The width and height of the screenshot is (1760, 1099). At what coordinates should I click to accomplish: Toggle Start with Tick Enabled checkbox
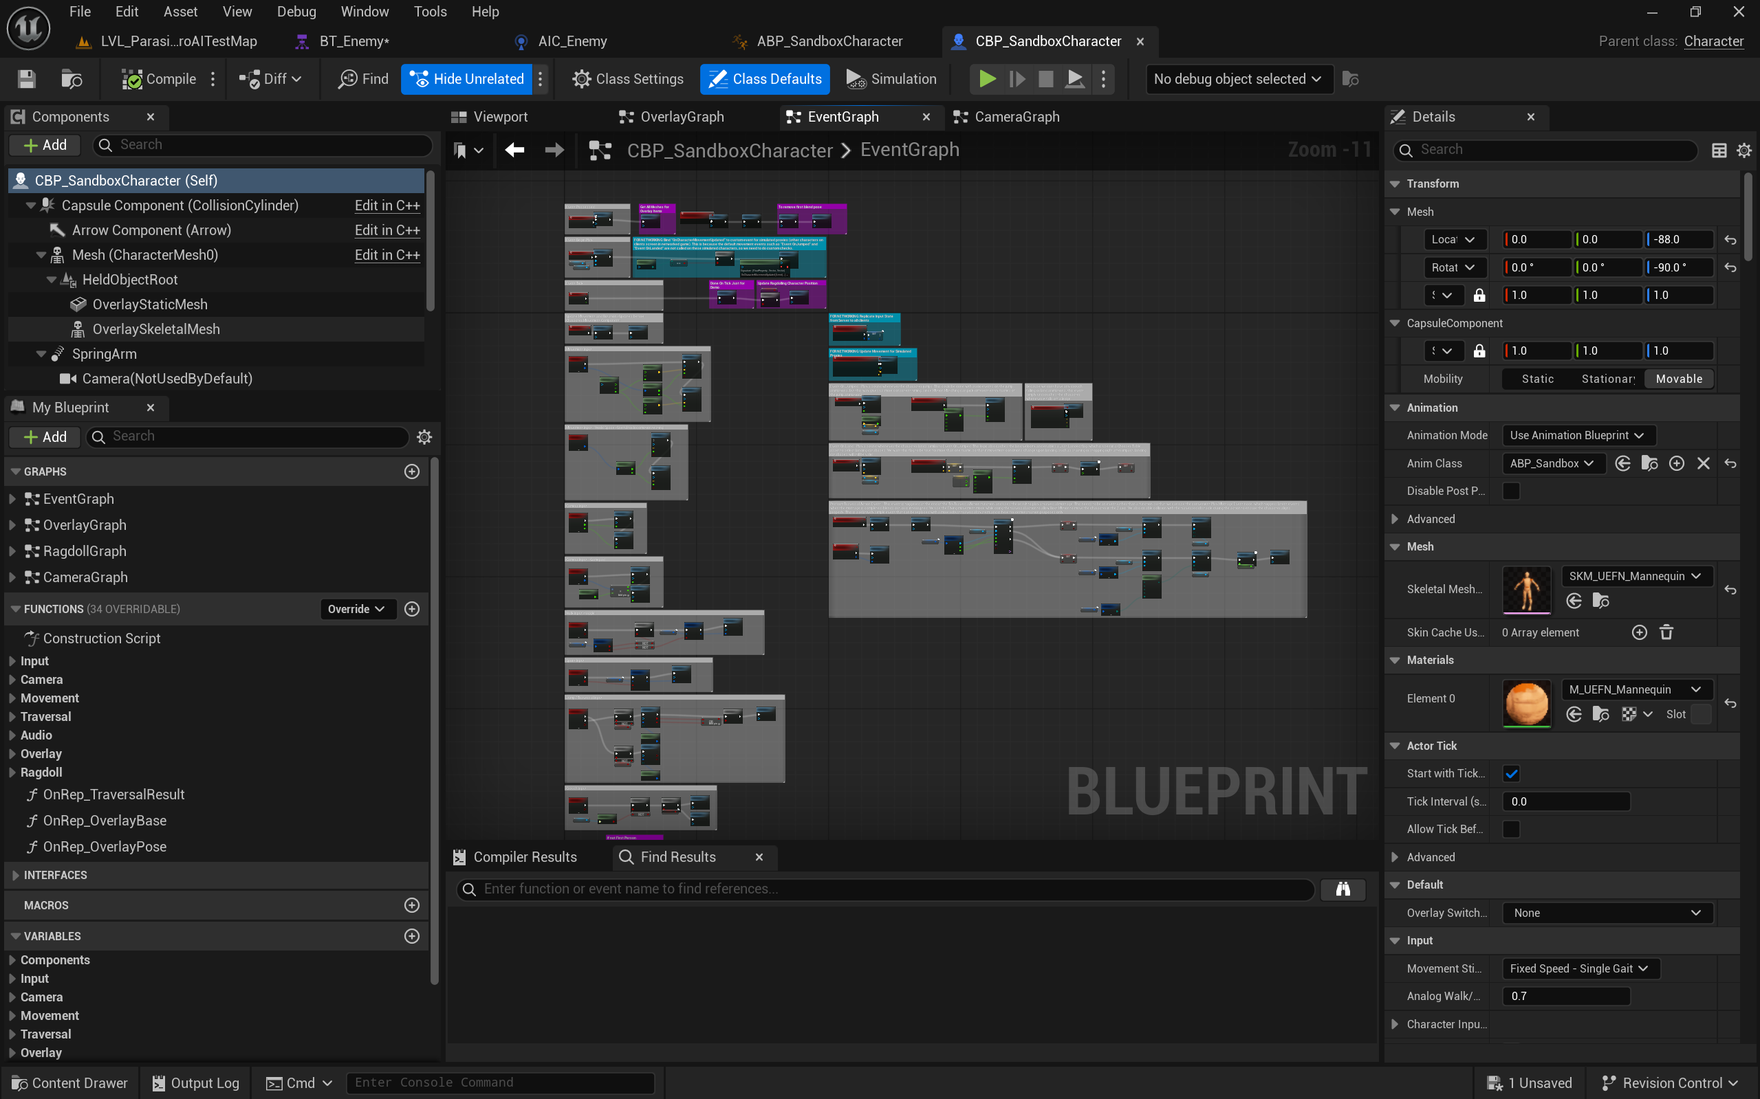point(1510,773)
